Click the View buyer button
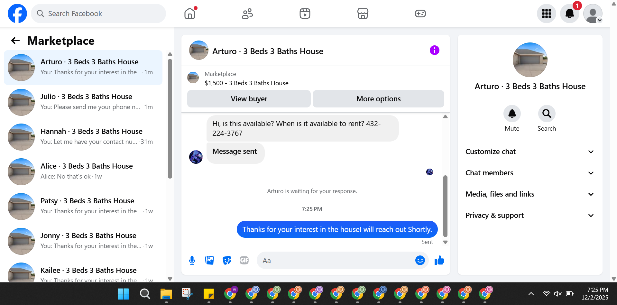The height and width of the screenshot is (305, 617). pyautogui.click(x=249, y=99)
